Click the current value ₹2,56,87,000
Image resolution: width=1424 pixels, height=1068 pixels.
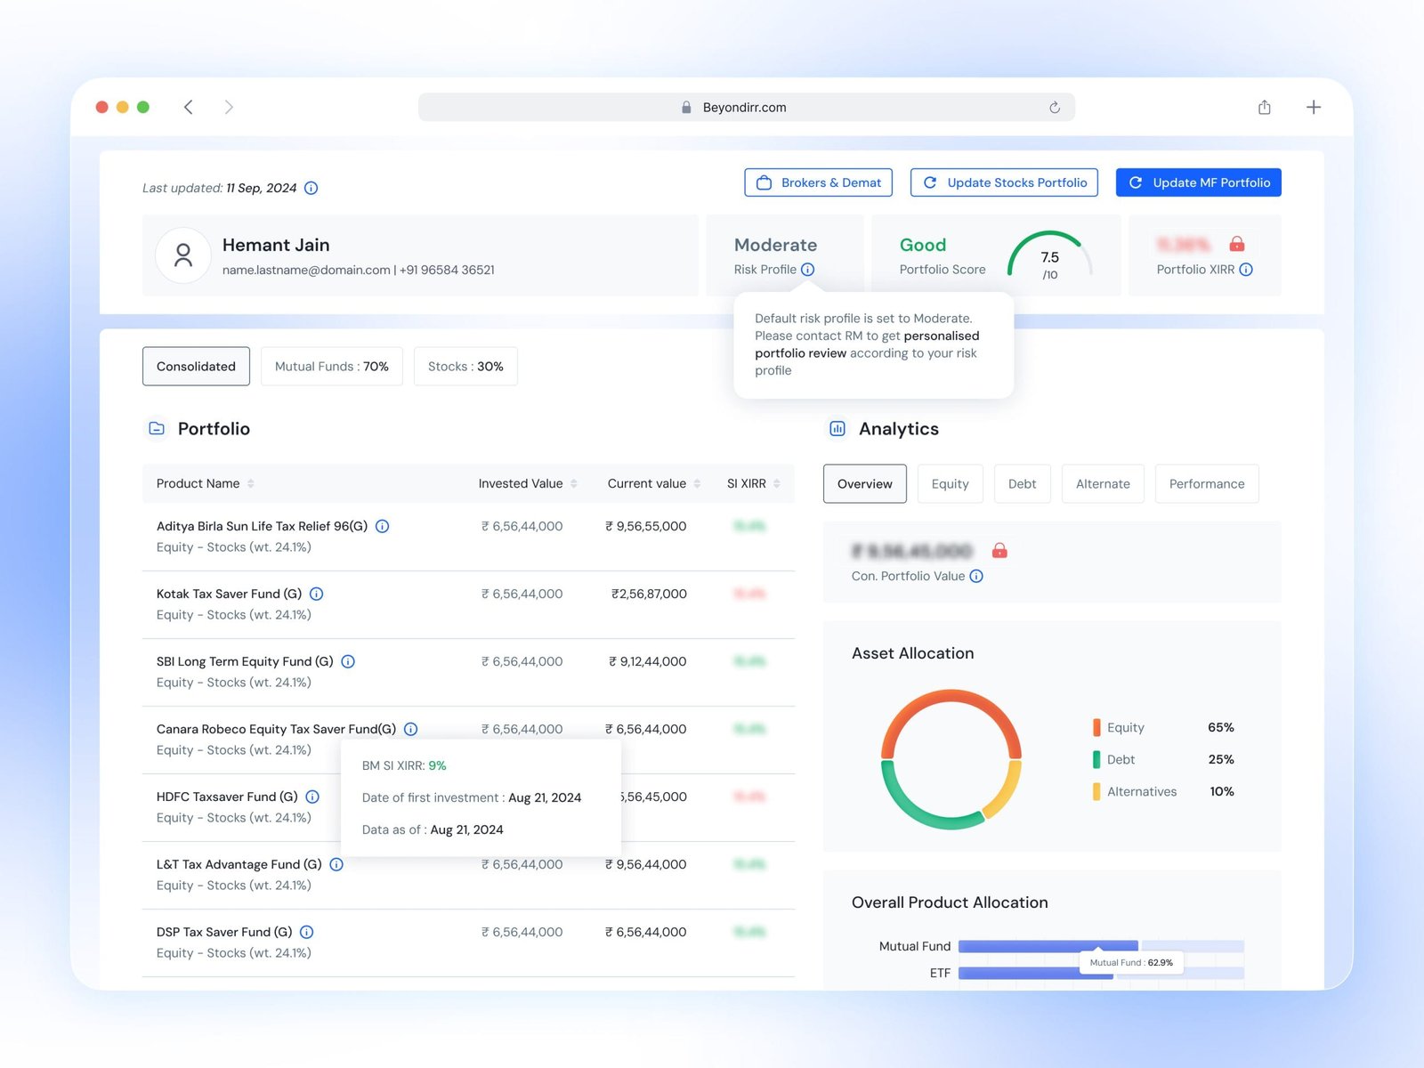click(x=649, y=594)
